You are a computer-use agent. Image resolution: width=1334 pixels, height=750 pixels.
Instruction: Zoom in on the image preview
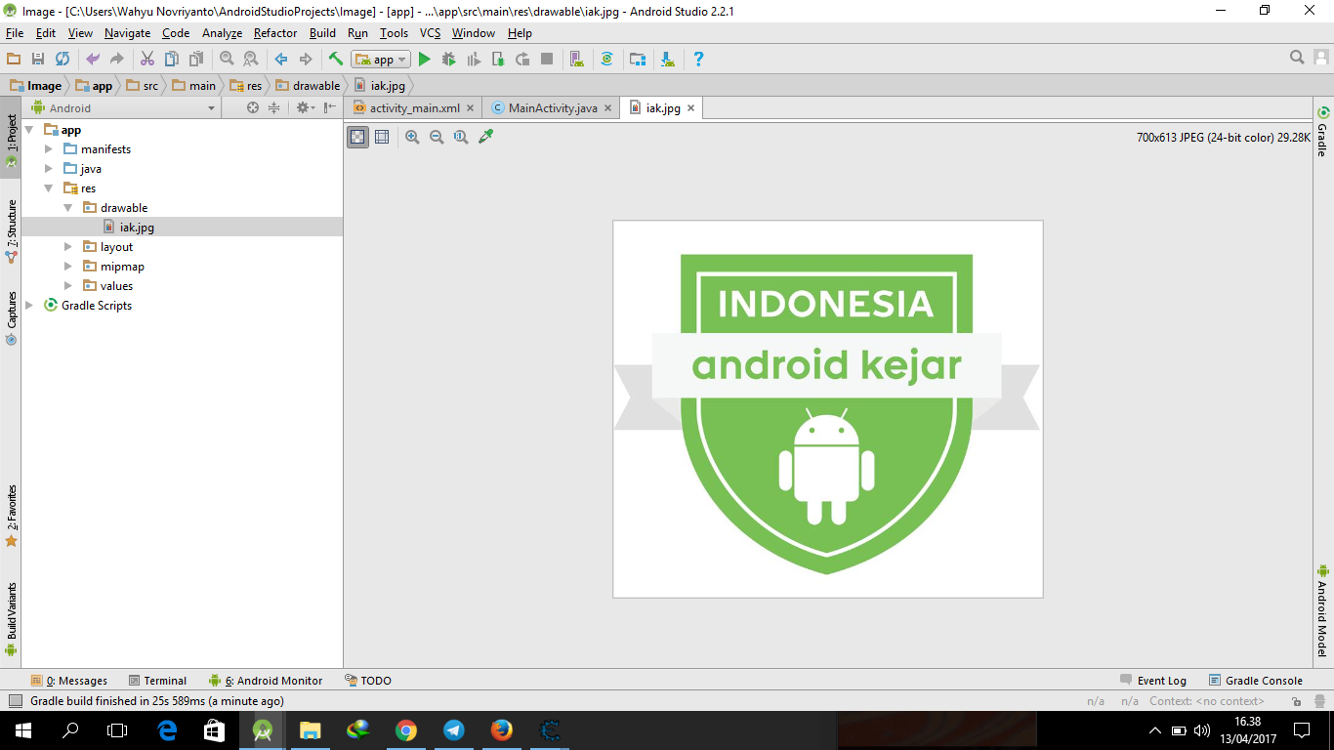tap(412, 137)
